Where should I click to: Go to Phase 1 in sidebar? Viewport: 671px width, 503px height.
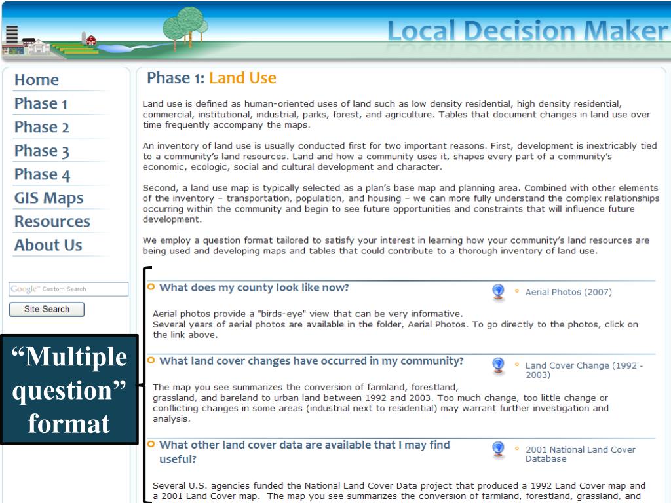(41, 103)
